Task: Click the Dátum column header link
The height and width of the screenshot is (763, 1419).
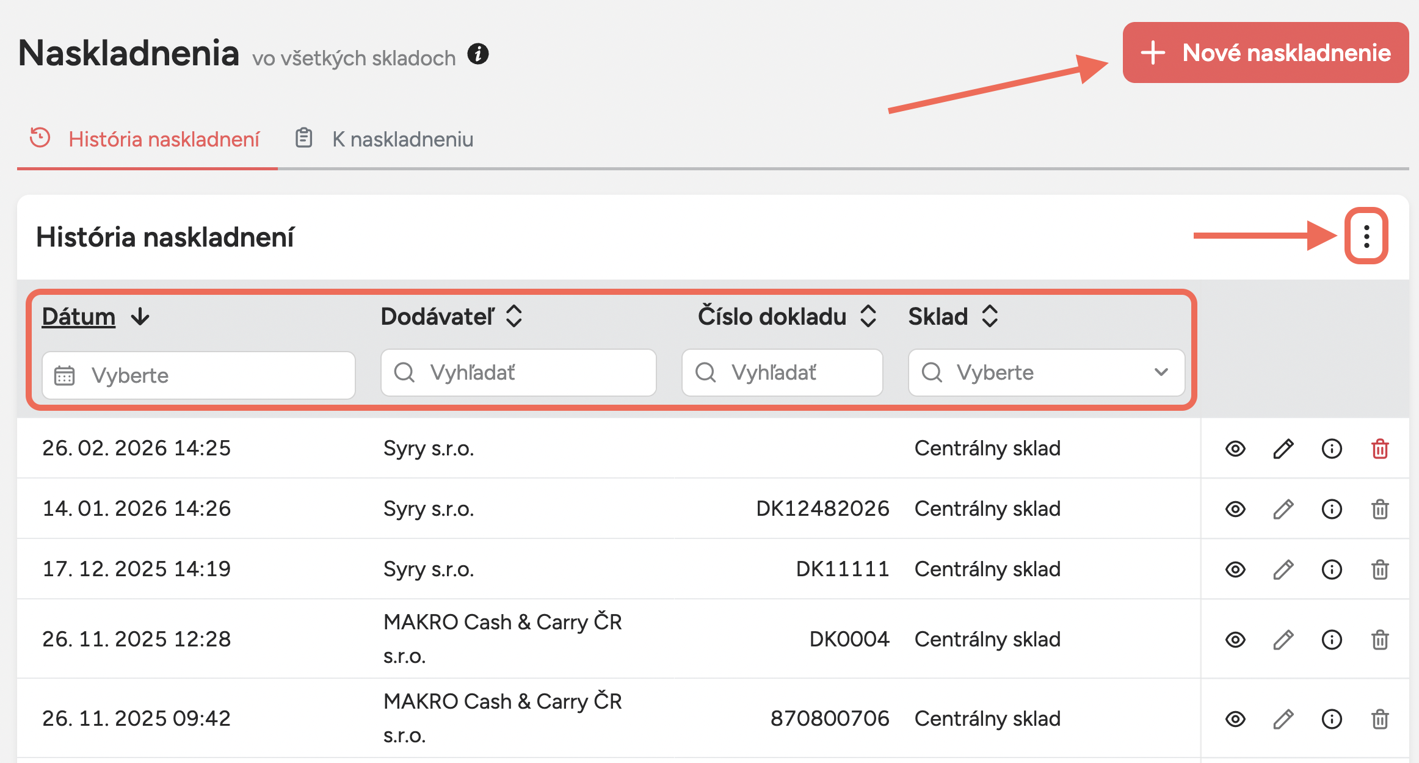Action: pyautogui.click(x=79, y=316)
